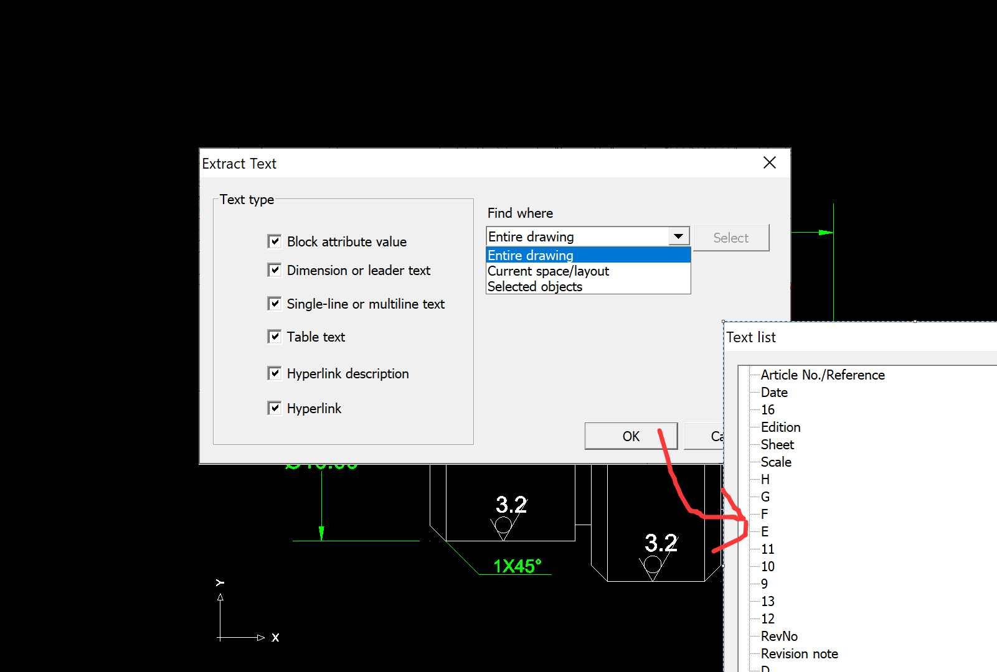
Task: Toggle Dimension or leader text checkbox
Action: pos(274,270)
